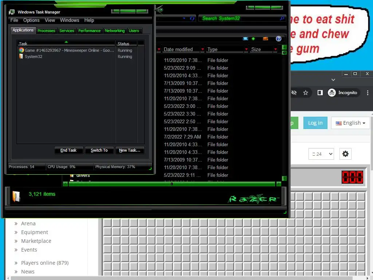The height and width of the screenshot is (280, 373).
Task: Switch to the Performance tab
Action: [x=90, y=31]
